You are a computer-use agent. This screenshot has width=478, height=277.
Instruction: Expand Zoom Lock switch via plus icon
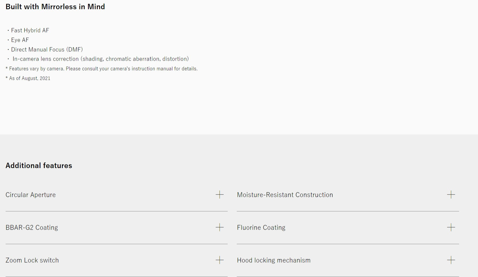click(219, 260)
